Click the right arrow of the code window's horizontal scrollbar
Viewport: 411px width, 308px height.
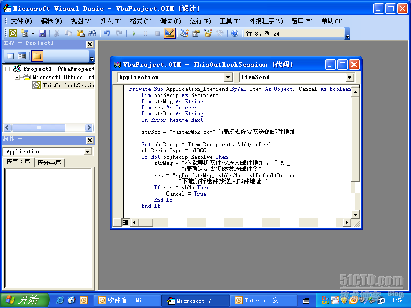click(x=347, y=222)
